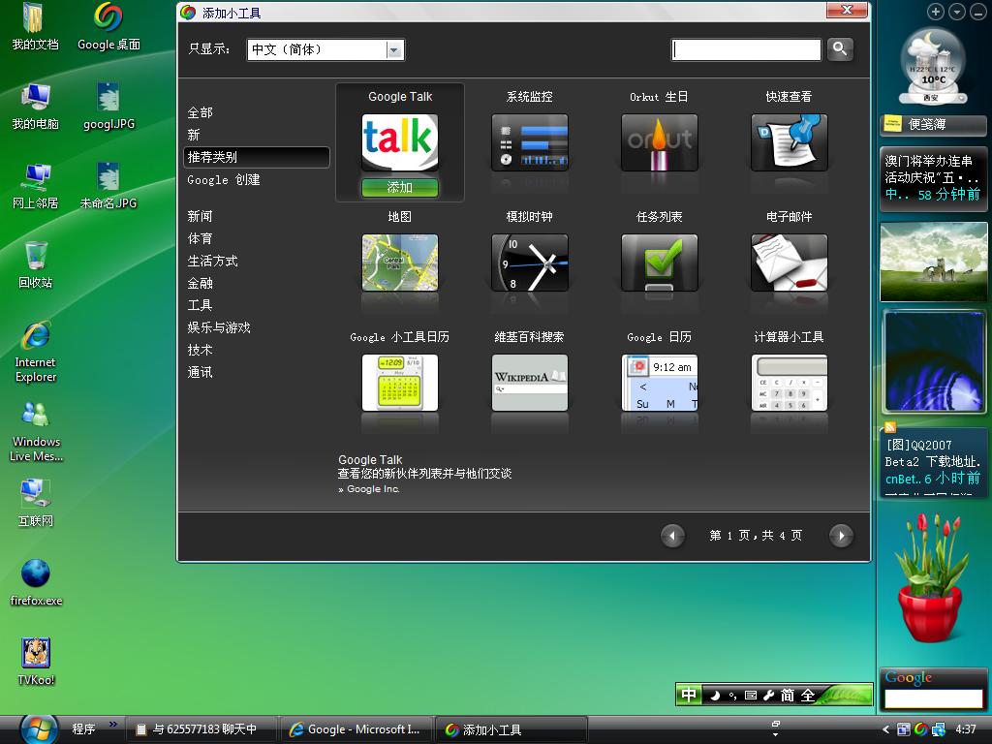992x744 pixels.
Task: Focus the gadget search text box
Action: coord(746,49)
